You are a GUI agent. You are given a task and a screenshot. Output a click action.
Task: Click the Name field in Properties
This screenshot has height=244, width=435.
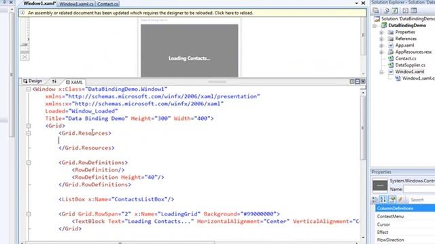click(419, 189)
